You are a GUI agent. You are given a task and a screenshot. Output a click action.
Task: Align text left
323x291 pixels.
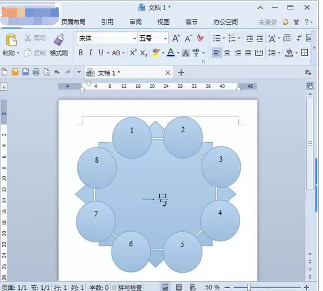(216, 53)
